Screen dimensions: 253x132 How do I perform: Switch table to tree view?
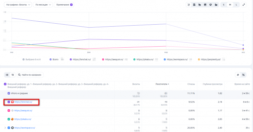coord(12,75)
